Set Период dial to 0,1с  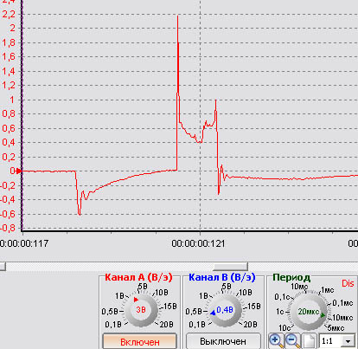[x=282, y=297]
